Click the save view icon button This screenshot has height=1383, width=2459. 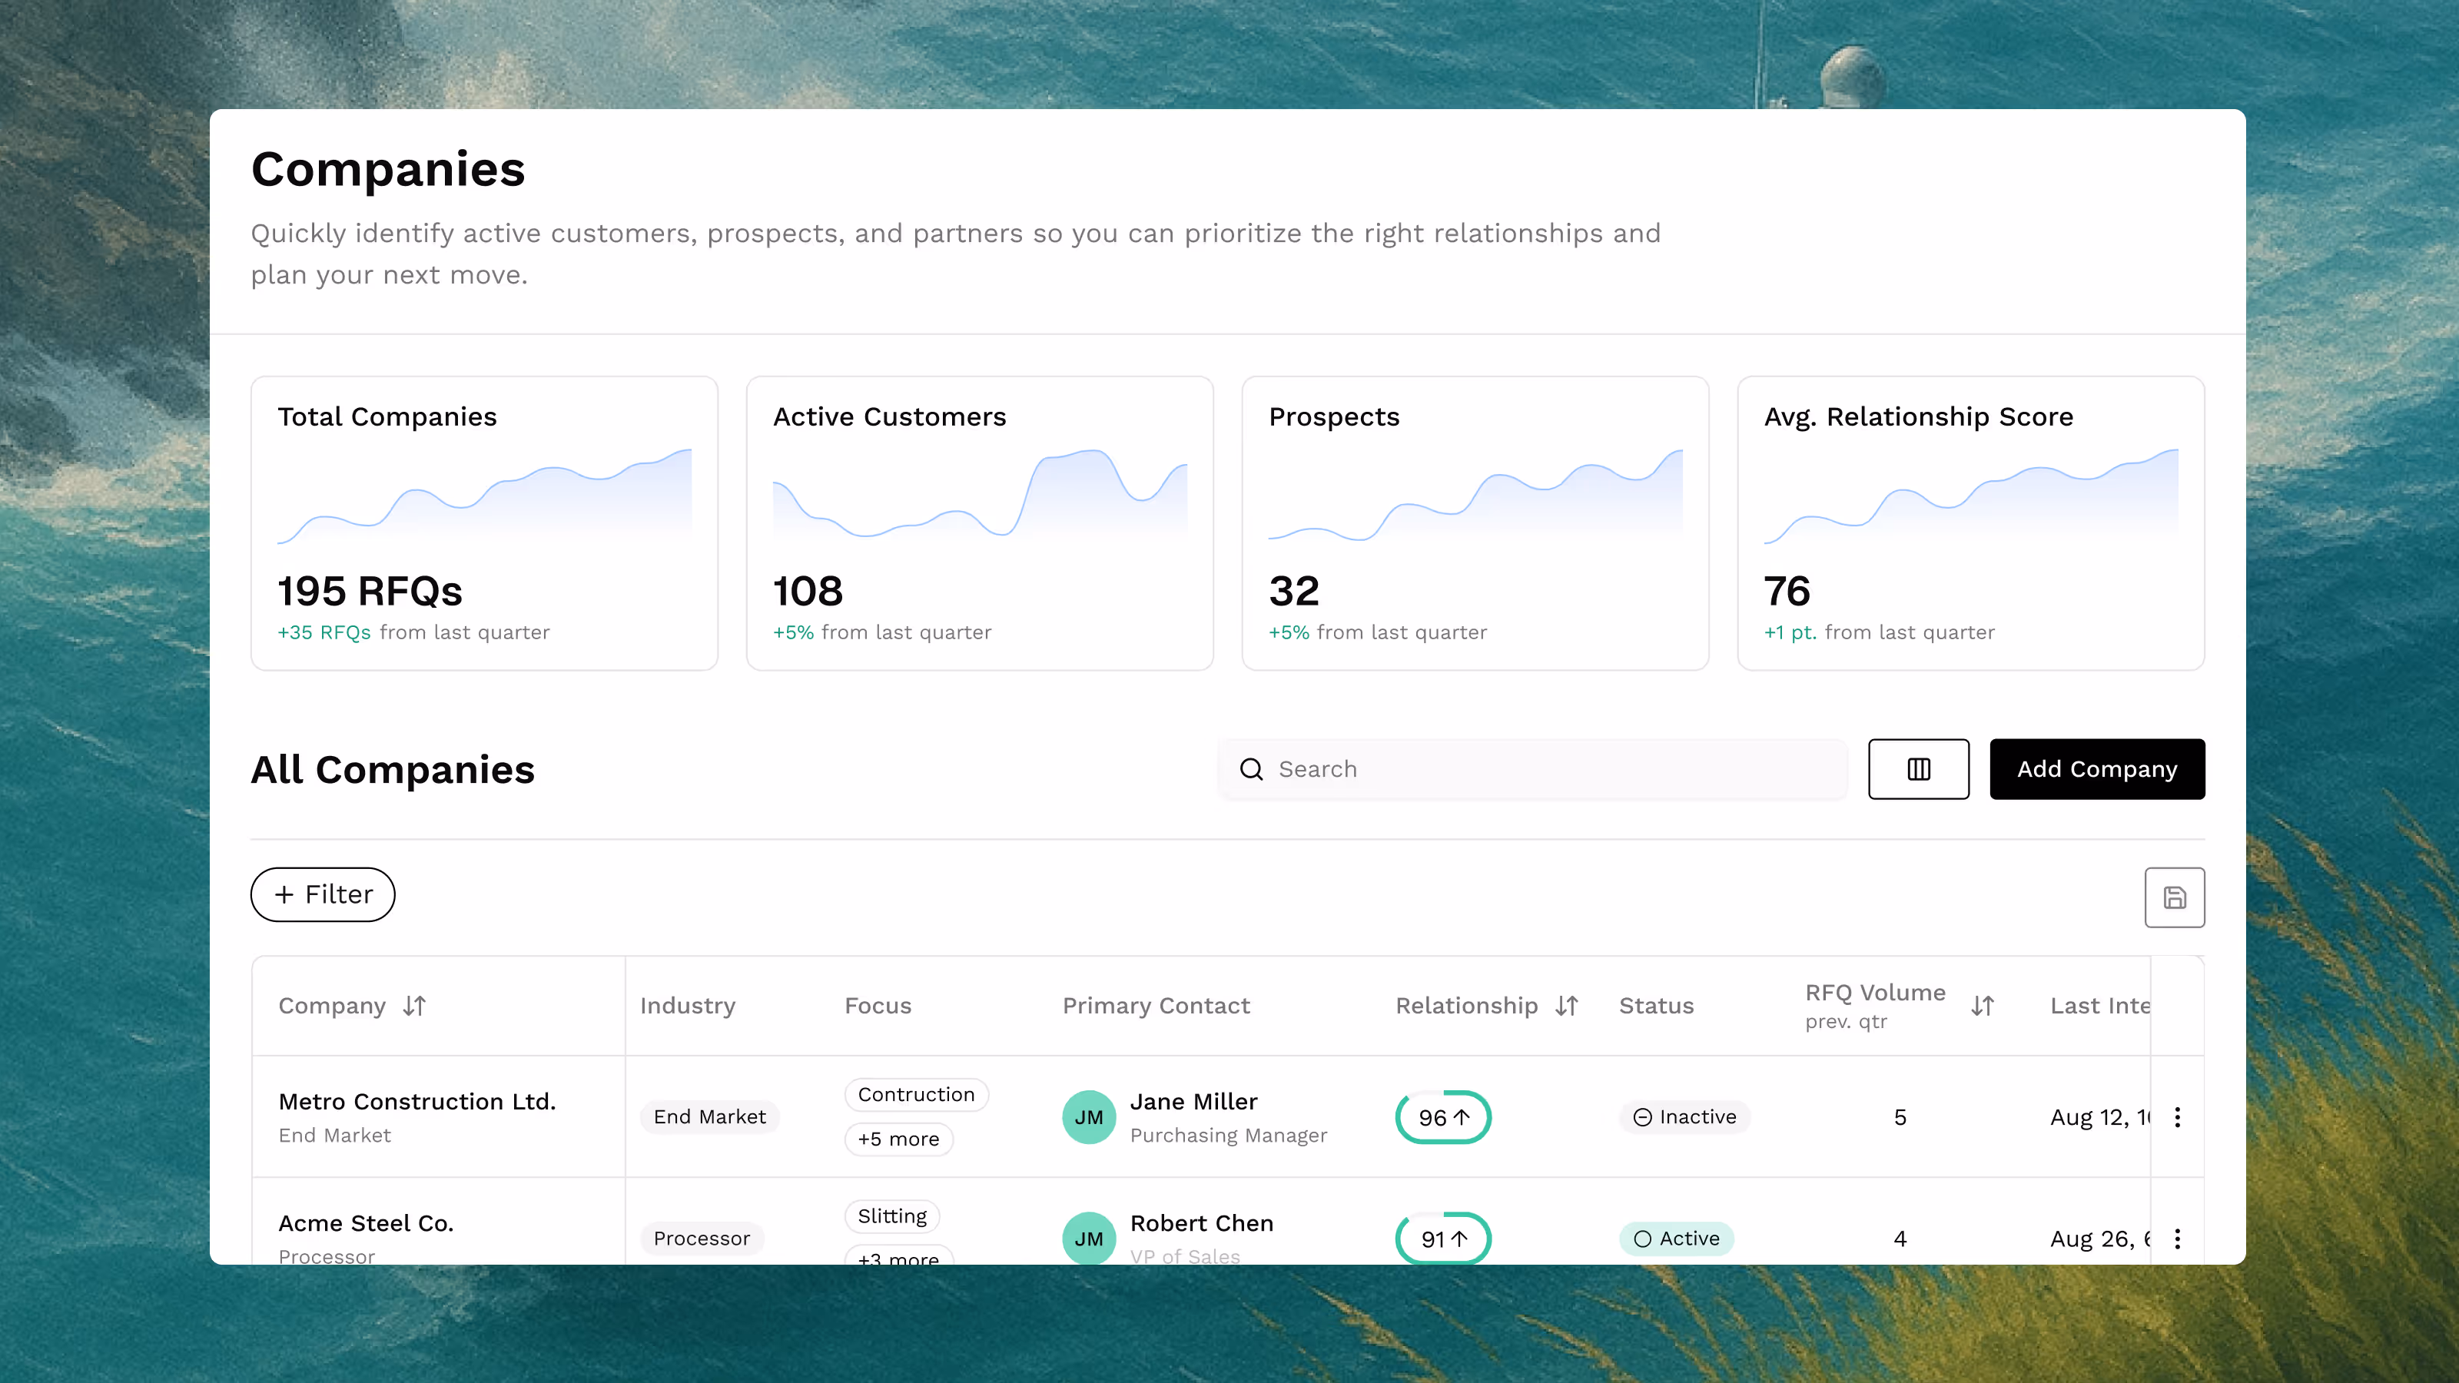coord(2174,897)
